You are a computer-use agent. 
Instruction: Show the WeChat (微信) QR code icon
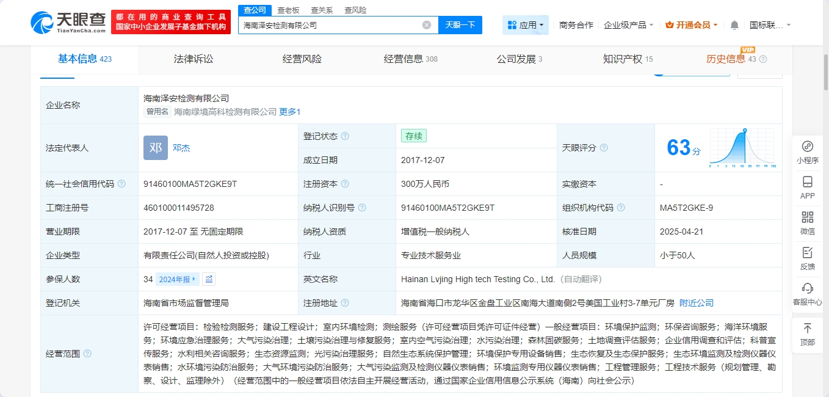(807, 223)
